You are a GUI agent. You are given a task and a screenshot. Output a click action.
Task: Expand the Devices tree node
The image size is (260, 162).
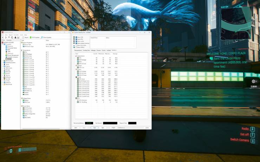pyautogui.click(x=2, y=75)
